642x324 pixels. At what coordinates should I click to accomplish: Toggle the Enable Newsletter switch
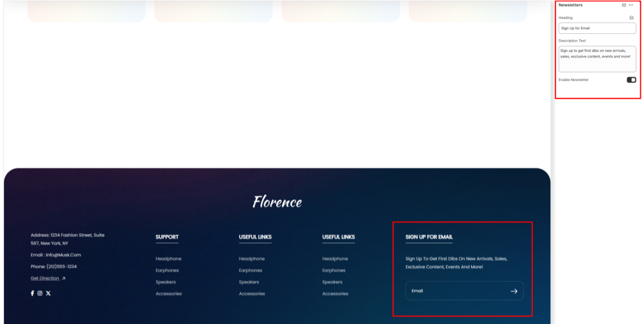[x=631, y=80]
